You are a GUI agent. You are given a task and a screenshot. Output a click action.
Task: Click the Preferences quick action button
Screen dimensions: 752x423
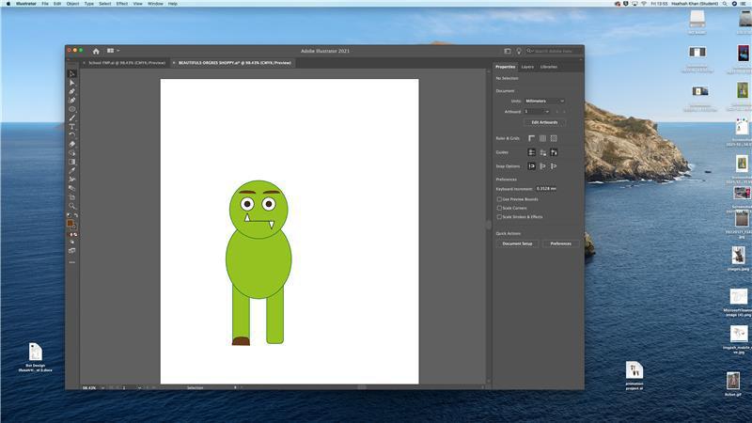560,243
